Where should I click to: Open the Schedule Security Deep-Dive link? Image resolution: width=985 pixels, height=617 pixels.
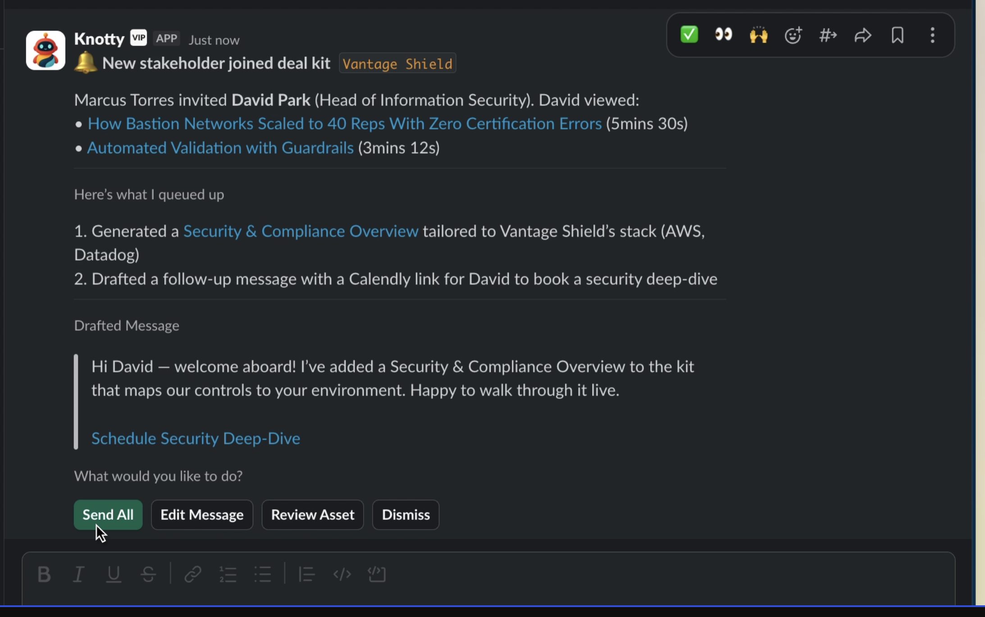pos(196,438)
